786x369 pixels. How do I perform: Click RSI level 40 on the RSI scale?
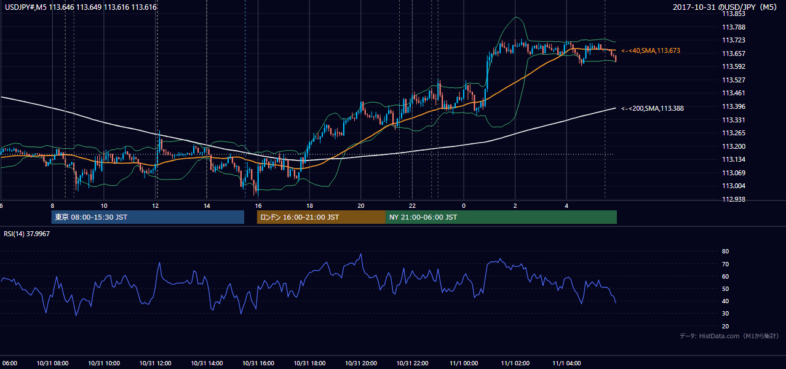coord(725,301)
